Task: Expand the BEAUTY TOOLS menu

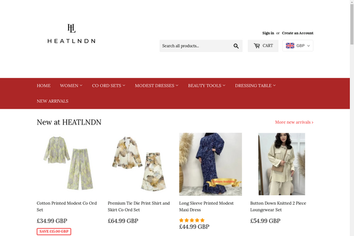Action: 206,86
